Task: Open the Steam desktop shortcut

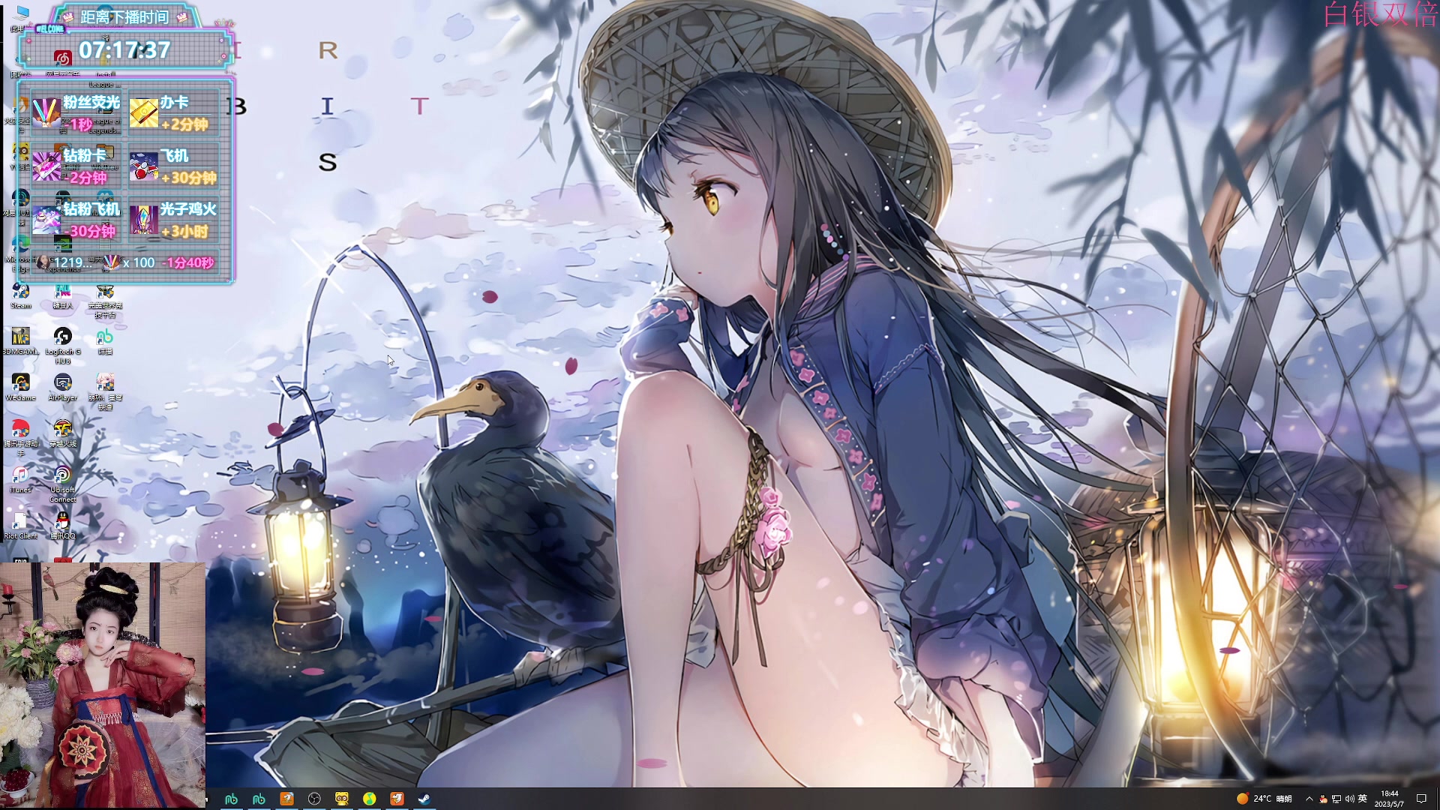Action: [21, 292]
